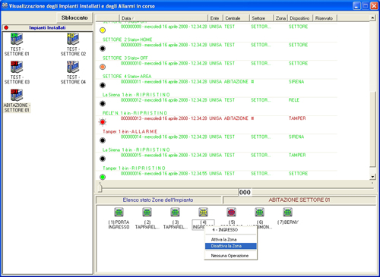Select event text SETTORE 4 Stato= AREA
Screen dimensions: 380x277
coord(127,77)
